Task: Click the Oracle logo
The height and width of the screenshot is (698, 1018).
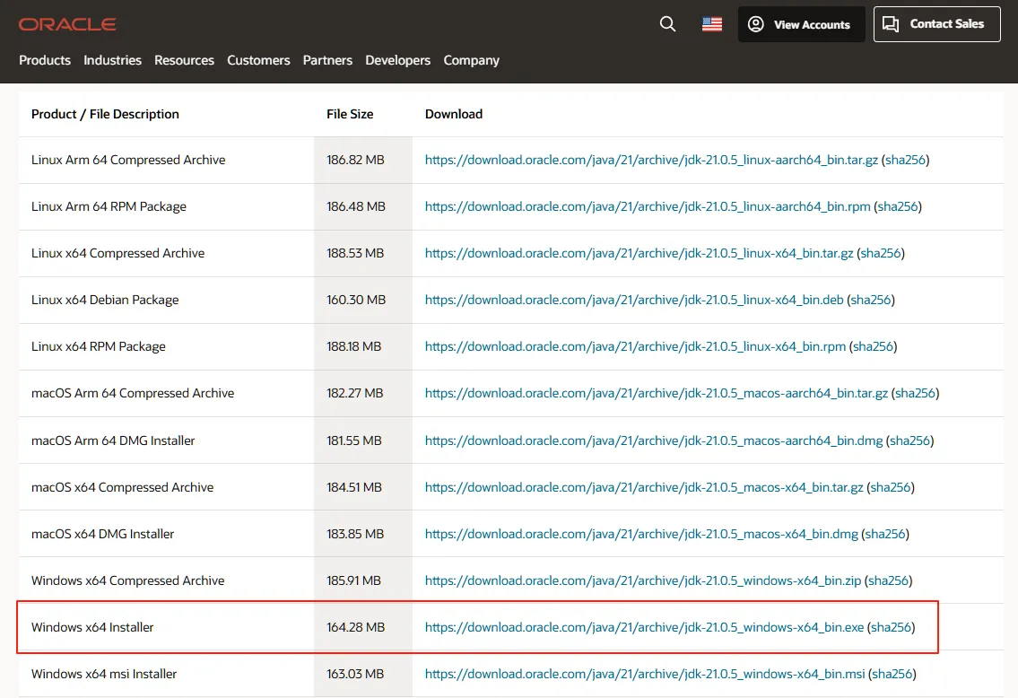Action: coord(67,24)
